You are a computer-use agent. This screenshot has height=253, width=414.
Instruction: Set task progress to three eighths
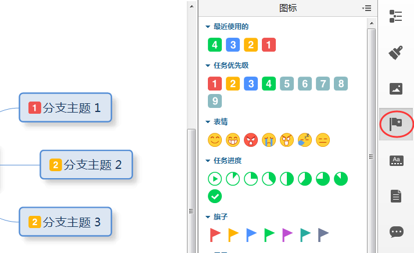(x=269, y=179)
